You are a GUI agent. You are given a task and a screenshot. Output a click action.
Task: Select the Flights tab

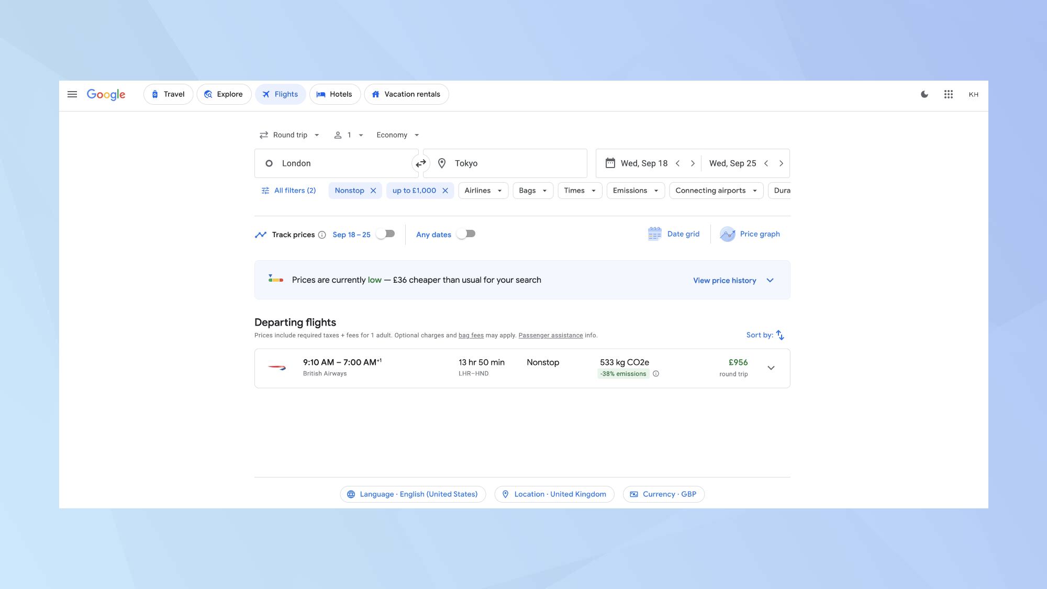(281, 94)
